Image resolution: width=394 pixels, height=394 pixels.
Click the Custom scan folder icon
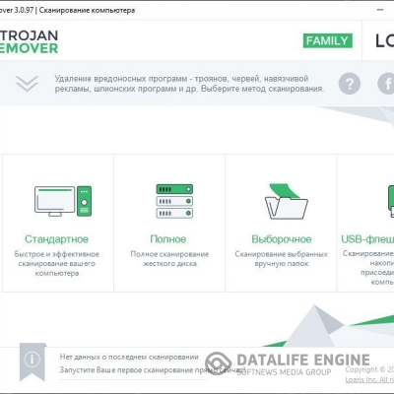286,201
